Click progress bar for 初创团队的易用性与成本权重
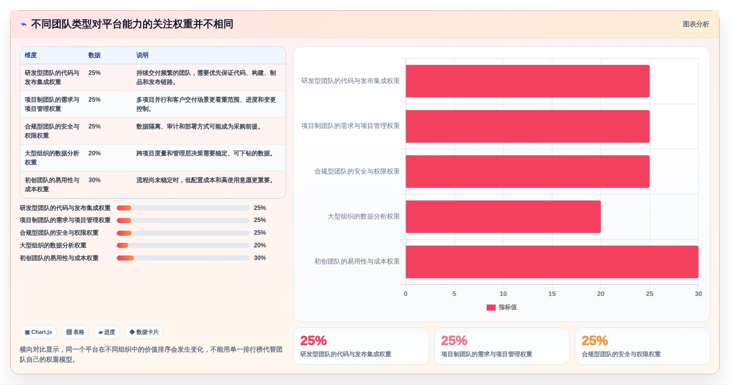 (183, 258)
